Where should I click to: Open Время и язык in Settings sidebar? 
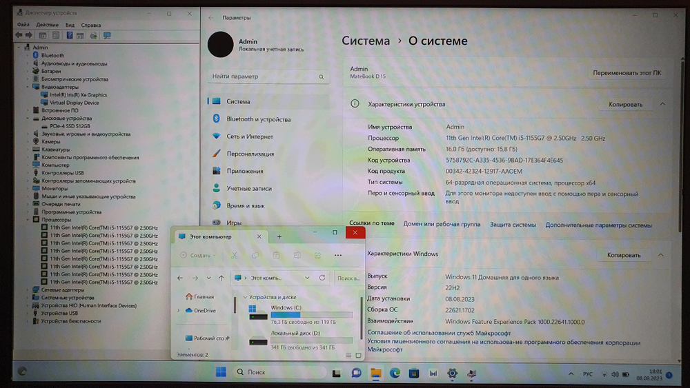click(x=268, y=205)
